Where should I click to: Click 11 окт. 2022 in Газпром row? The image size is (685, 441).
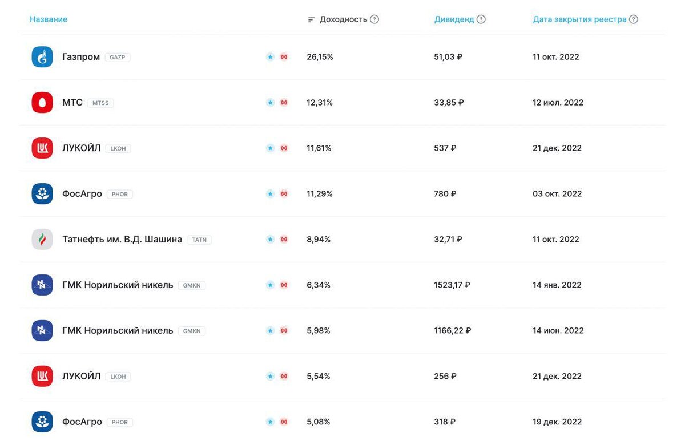tap(556, 57)
